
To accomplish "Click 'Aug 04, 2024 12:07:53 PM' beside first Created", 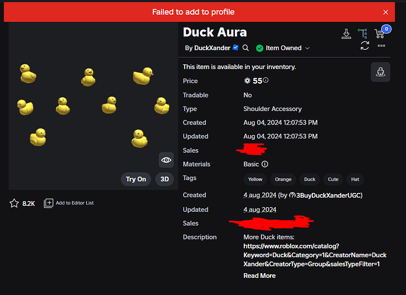I will [x=281, y=123].
